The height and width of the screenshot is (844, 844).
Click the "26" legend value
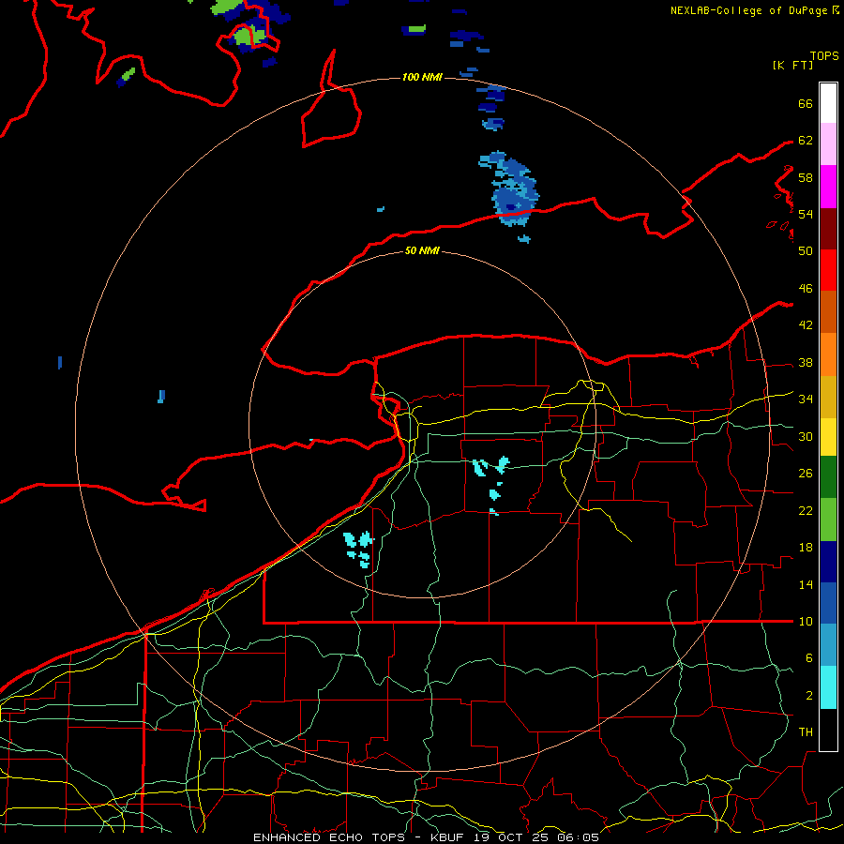tap(806, 474)
